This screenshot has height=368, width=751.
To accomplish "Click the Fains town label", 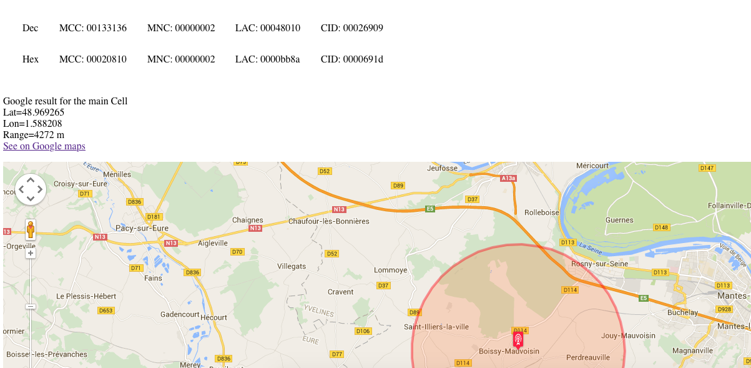I will pos(153,278).
